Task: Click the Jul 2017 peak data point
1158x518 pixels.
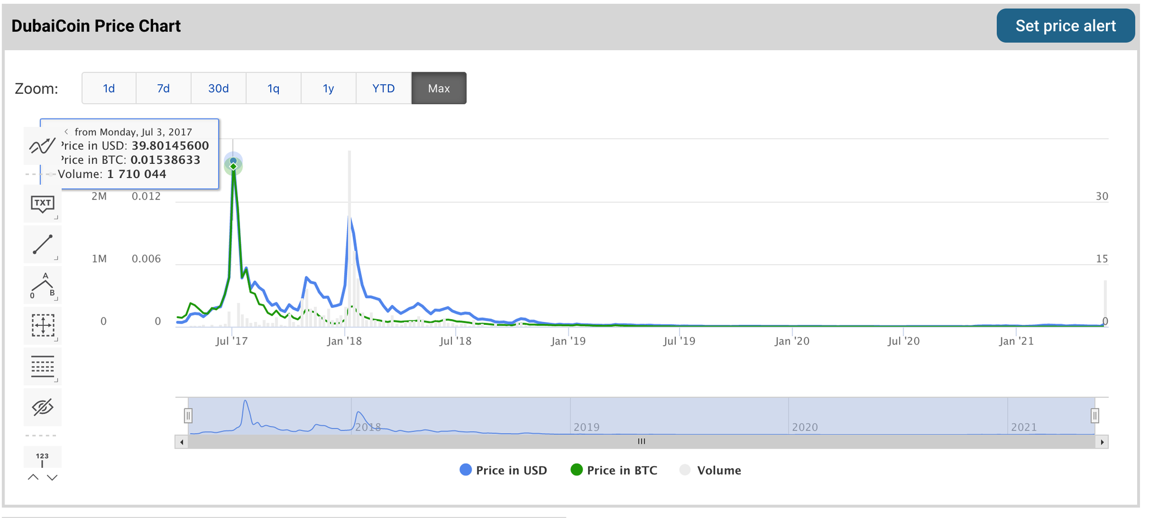Action: pos(234,164)
